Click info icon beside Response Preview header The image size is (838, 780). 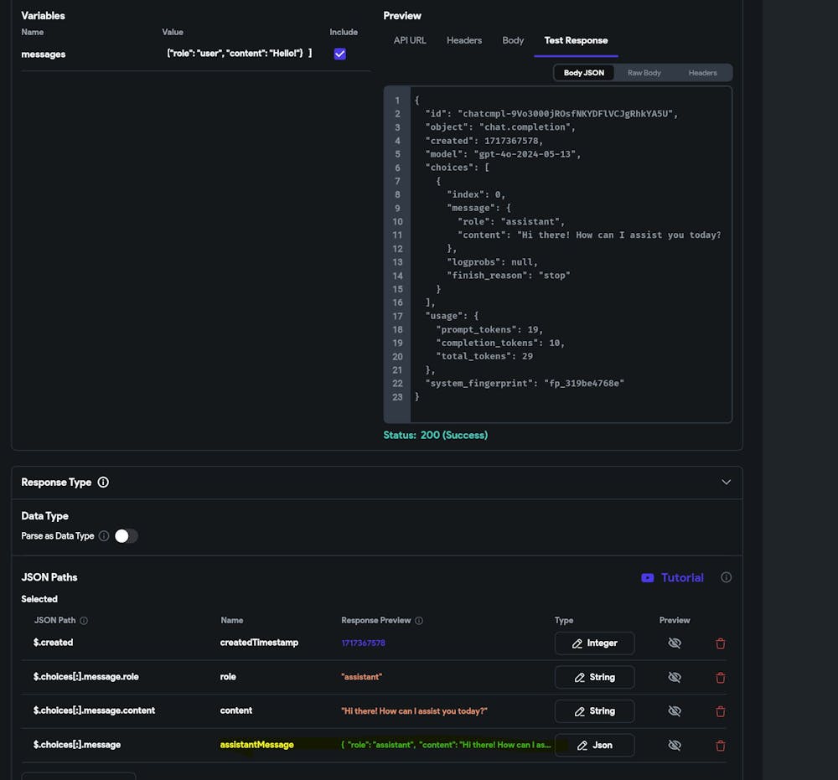tap(419, 621)
